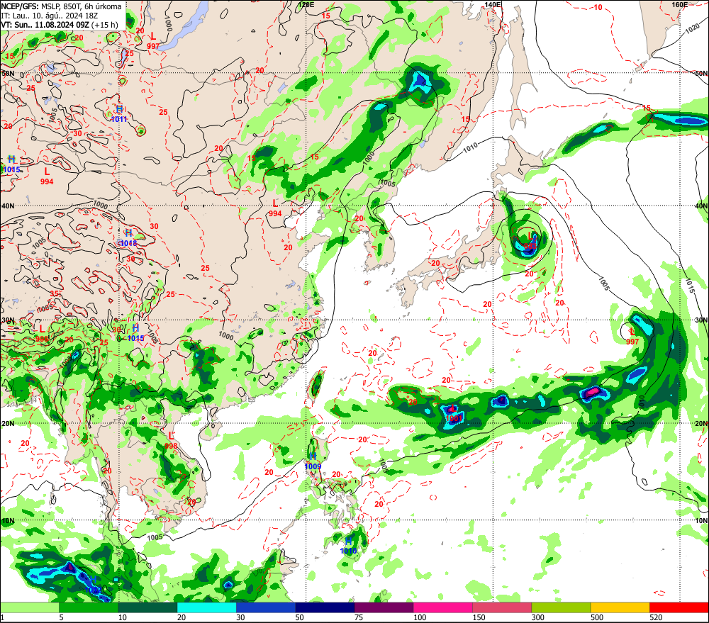Click the 'NCEP/GFS: MSLP, 850T, 6h úrkoma' title
The image size is (709, 623).
pyautogui.click(x=61, y=6)
